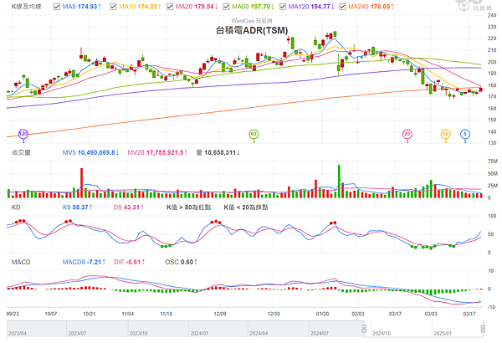Click the DIF -6.61 value
502x343 pixels.
(x=130, y=263)
